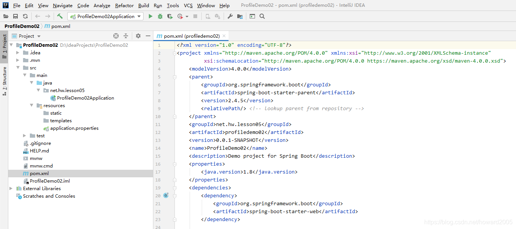Screen dimensions: 516x229
Task: Open the Analyze menu
Action: point(102,5)
